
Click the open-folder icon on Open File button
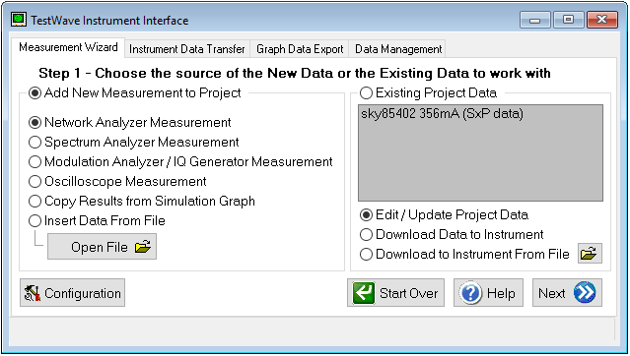pyautogui.click(x=143, y=247)
